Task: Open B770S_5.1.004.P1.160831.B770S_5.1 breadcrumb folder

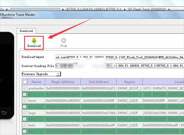Action: [x=94, y=9]
